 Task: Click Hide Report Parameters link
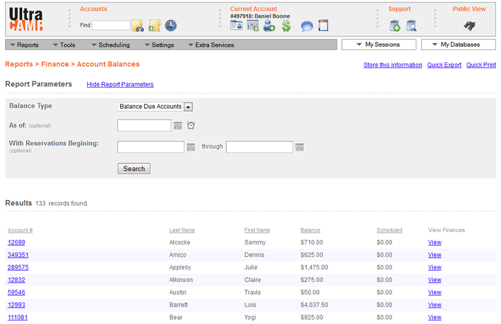[120, 84]
